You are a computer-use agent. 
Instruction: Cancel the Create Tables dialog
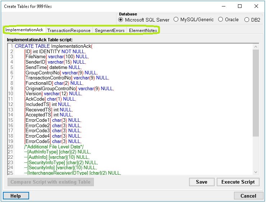[248, 196]
